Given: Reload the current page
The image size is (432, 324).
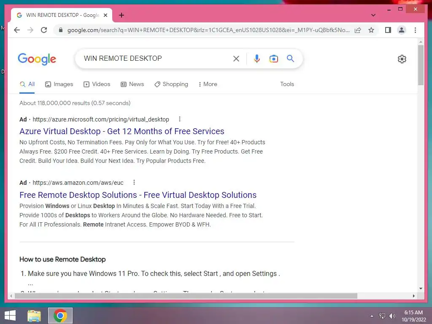Looking at the screenshot, I should tap(44, 30).
